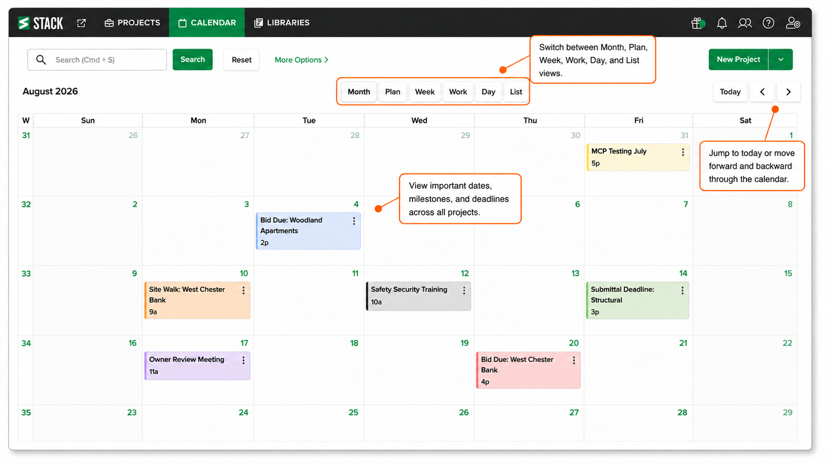Open options menu for Submittal Deadline: Structural

(683, 291)
